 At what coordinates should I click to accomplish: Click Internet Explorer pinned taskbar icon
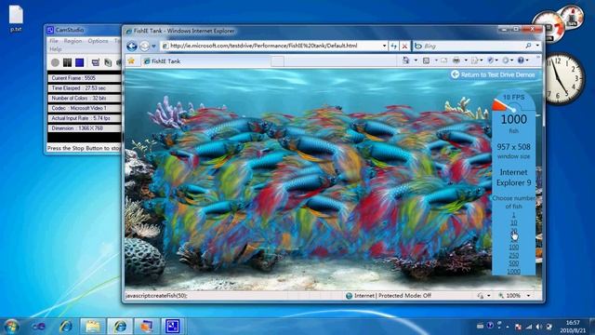point(66,327)
